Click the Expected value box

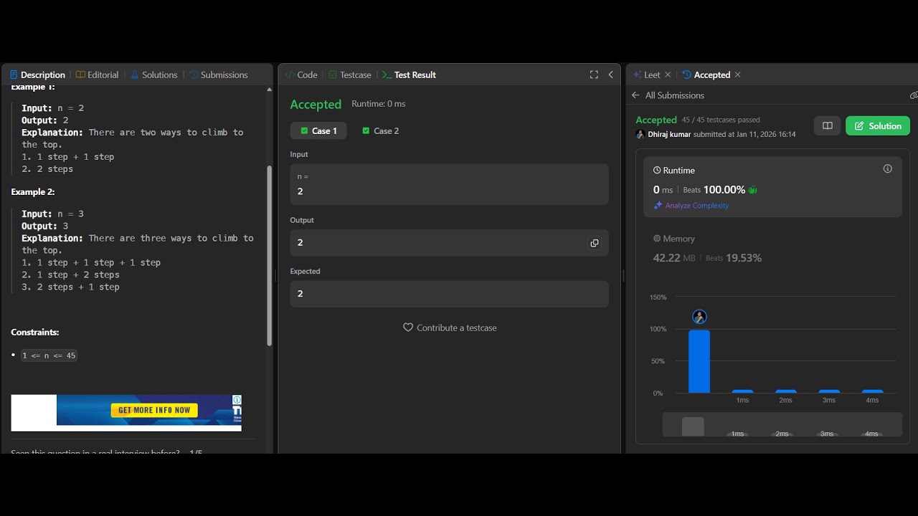(x=449, y=294)
